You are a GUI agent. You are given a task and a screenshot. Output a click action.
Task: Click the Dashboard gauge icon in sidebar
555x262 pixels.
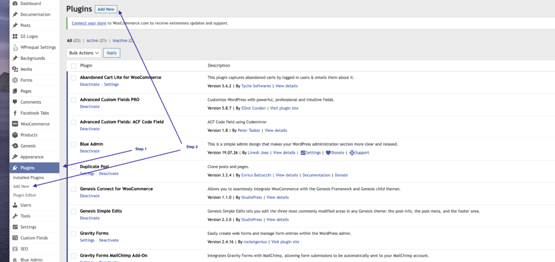(x=15, y=4)
